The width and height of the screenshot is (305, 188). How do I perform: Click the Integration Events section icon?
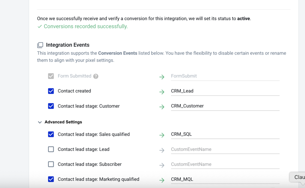pos(40,45)
